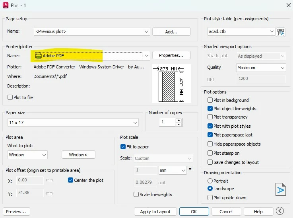
Task: Click the Window< selection button
Action: coord(78,155)
